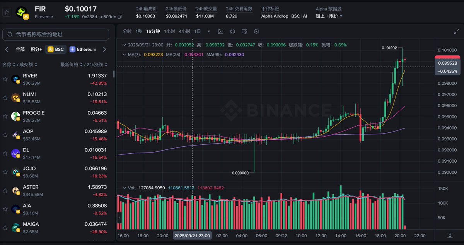Sort the token list by 名称
The height and width of the screenshot is (245, 464).
tap(9, 64)
